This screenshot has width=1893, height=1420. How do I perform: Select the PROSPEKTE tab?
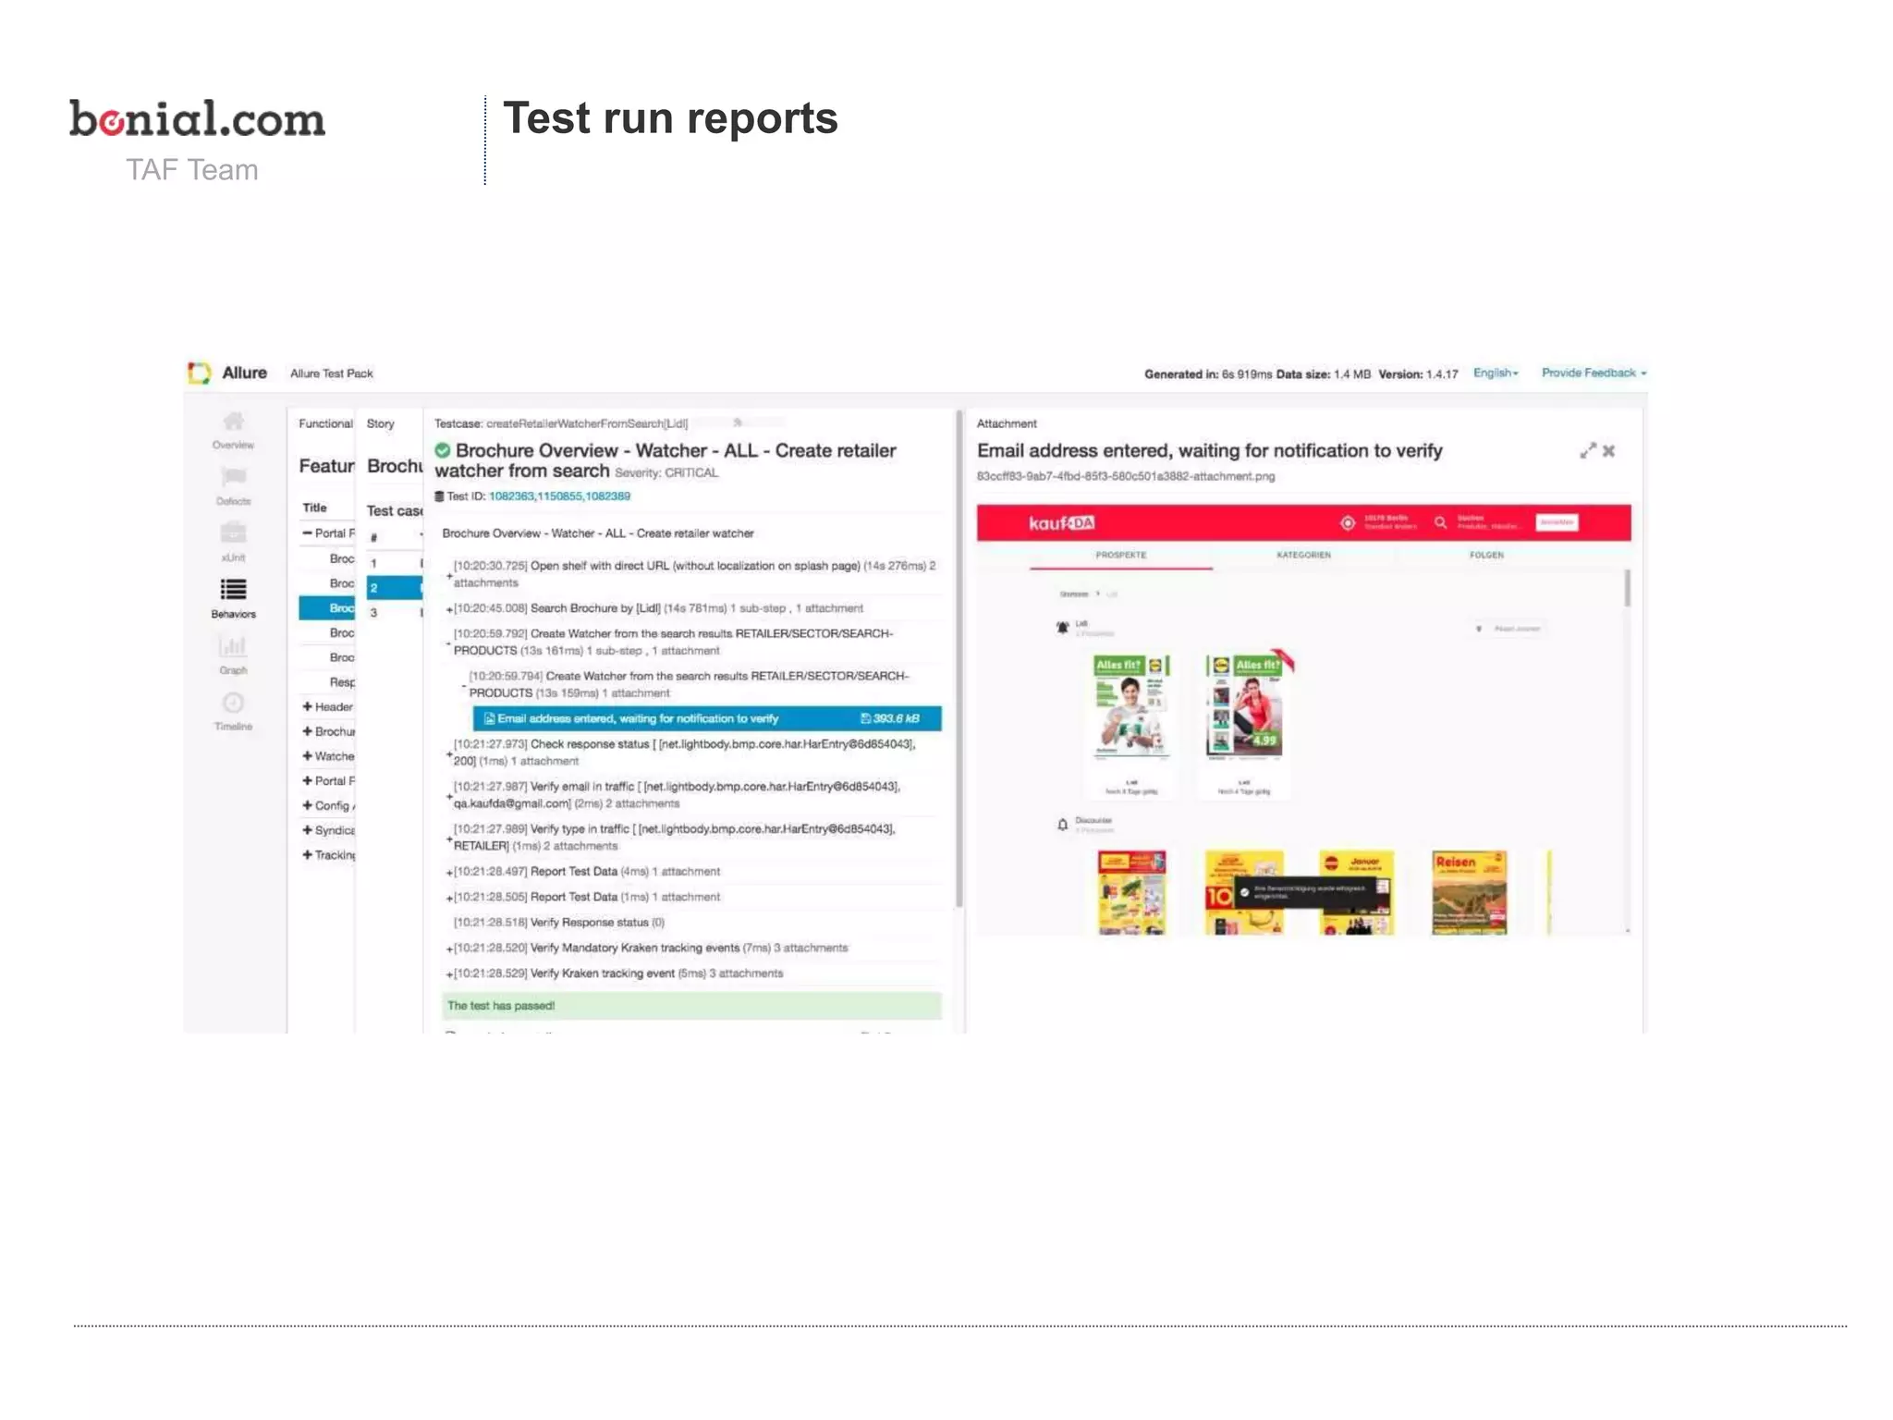pyautogui.click(x=1121, y=556)
